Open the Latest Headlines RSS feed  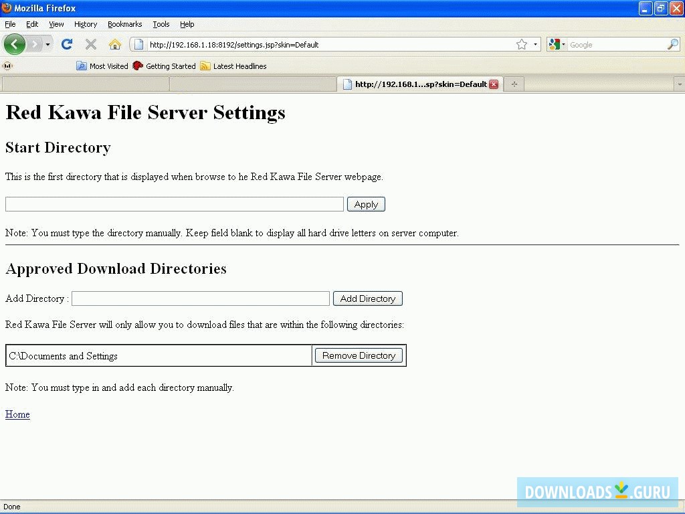point(234,66)
